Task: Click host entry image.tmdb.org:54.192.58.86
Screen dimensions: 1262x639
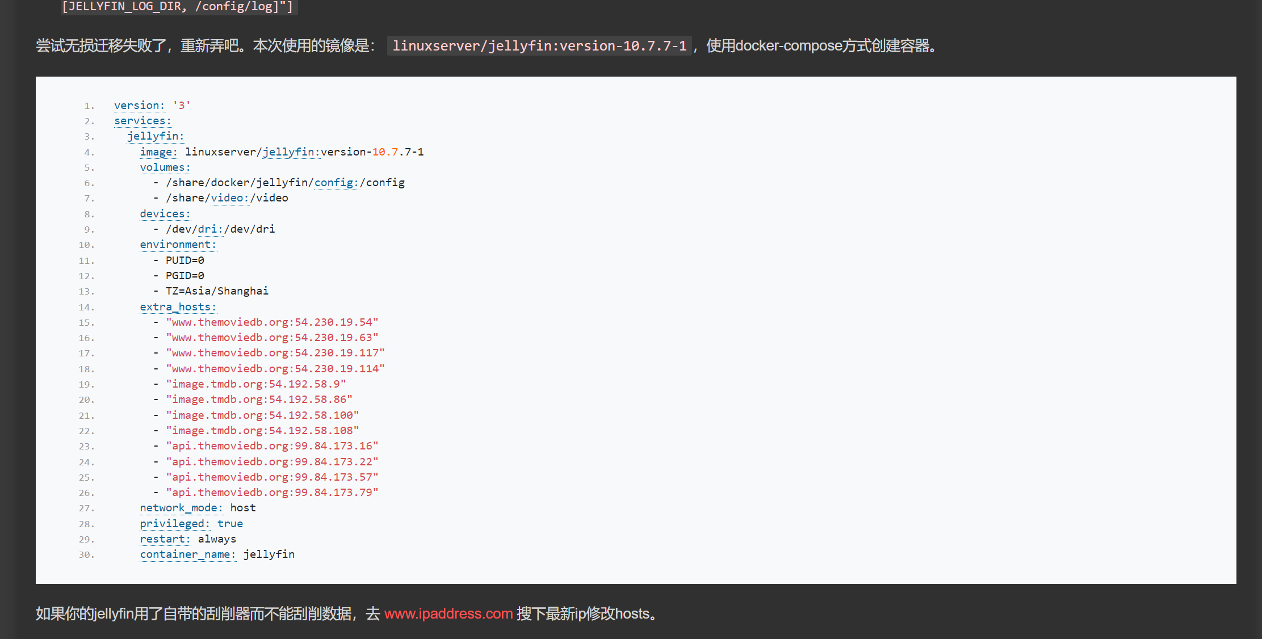Action: click(x=259, y=400)
